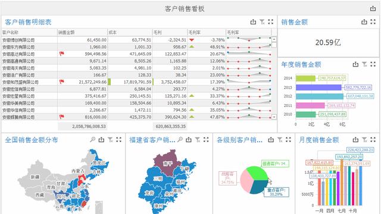Export the 各级别客户销 pie panel
Viewport: 381px width, 214px height.
(x=271, y=140)
